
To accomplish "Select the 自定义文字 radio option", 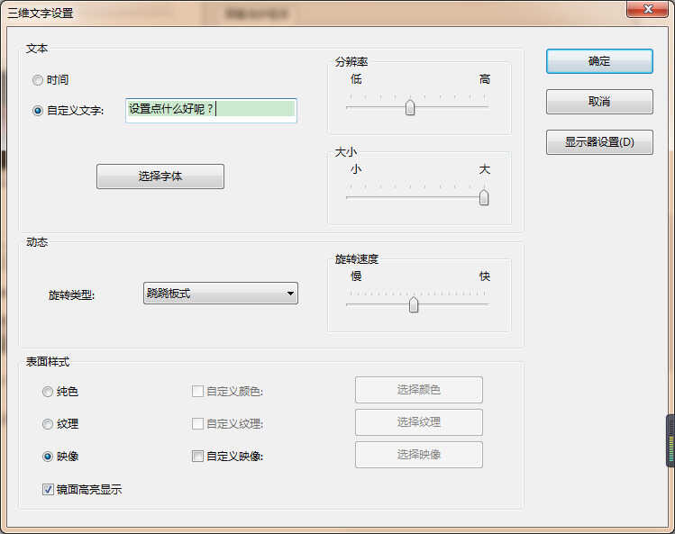I will 38,111.
